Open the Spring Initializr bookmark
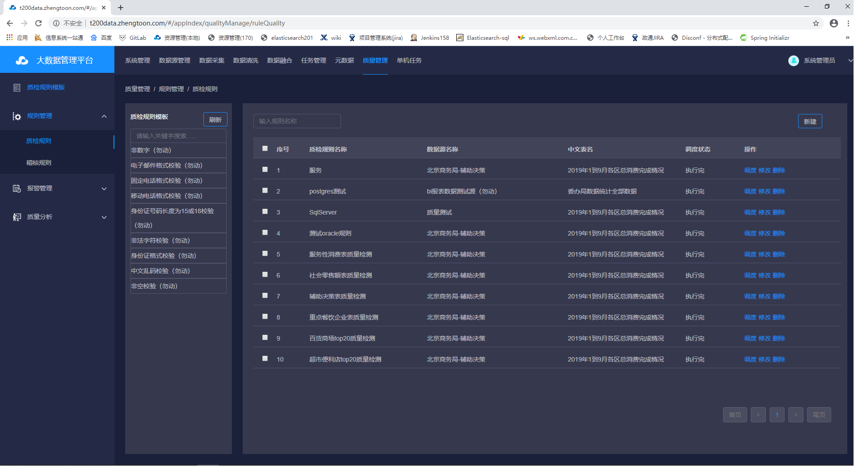 pyautogui.click(x=765, y=38)
